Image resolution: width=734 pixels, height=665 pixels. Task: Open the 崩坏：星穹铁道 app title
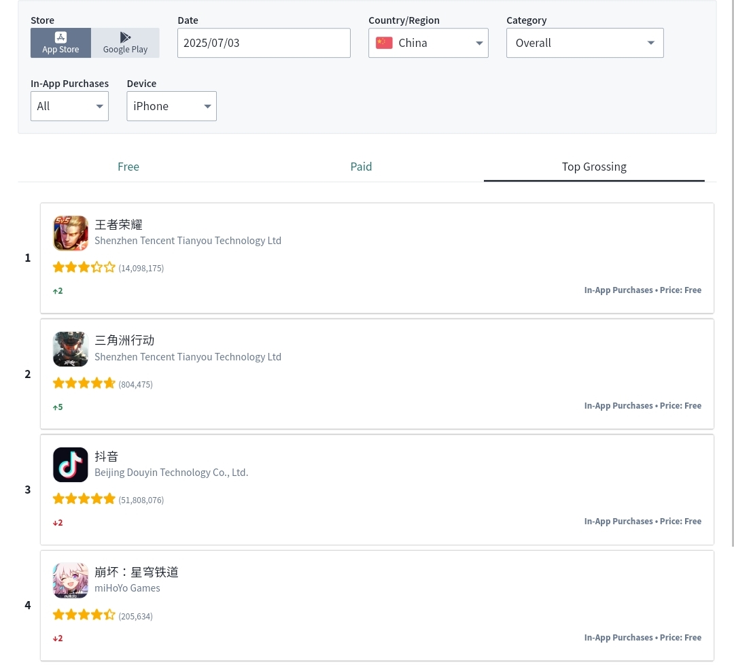click(137, 572)
